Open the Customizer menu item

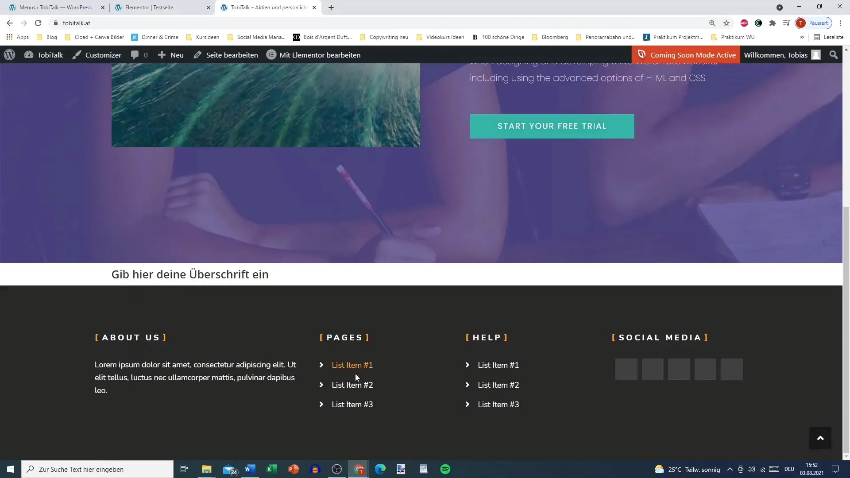[x=97, y=54]
